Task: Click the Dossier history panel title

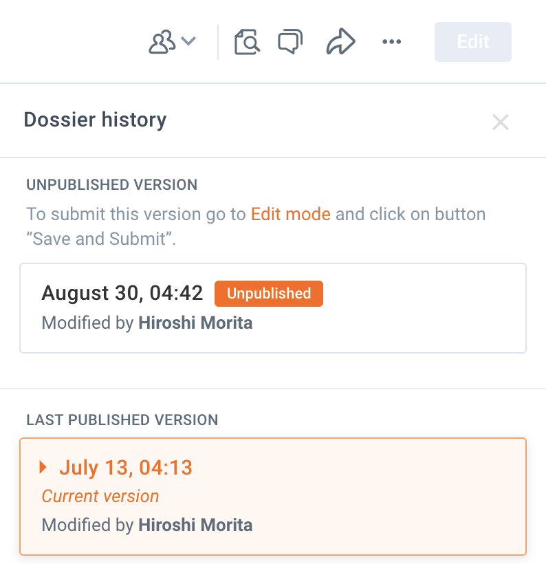Action: click(x=95, y=120)
